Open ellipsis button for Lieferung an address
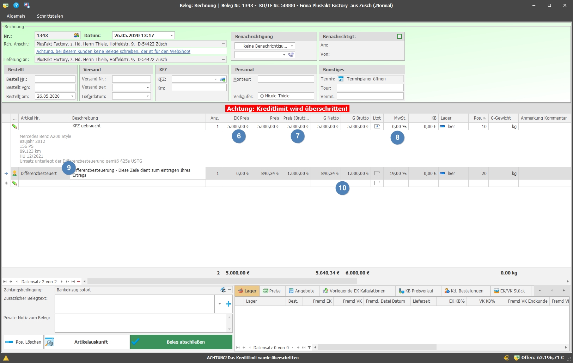 (224, 60)
